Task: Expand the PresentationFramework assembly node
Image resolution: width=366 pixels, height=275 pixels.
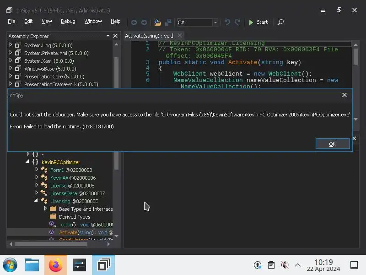Action: point(11,84)
